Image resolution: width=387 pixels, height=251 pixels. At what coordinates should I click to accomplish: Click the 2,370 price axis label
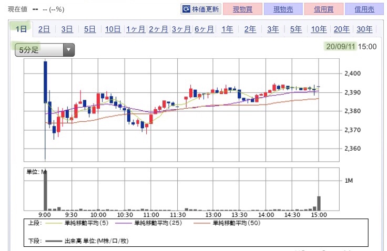tap(352, 130)
